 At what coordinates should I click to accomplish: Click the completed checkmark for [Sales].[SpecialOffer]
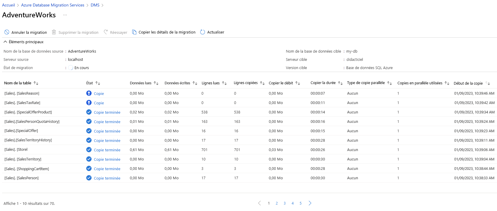pyautogui.click(x=89, y=131)
